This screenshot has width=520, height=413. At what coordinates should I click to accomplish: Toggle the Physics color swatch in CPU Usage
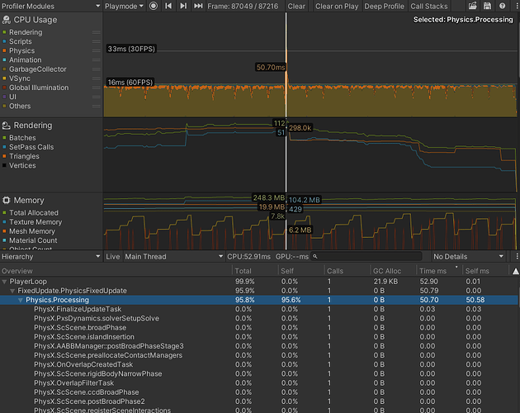coord(6,51)
